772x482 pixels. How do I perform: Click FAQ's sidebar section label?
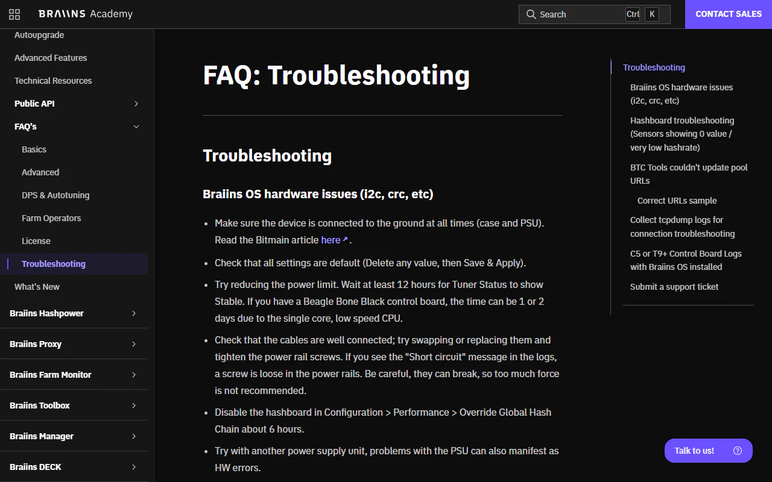[x=25, y=127]
